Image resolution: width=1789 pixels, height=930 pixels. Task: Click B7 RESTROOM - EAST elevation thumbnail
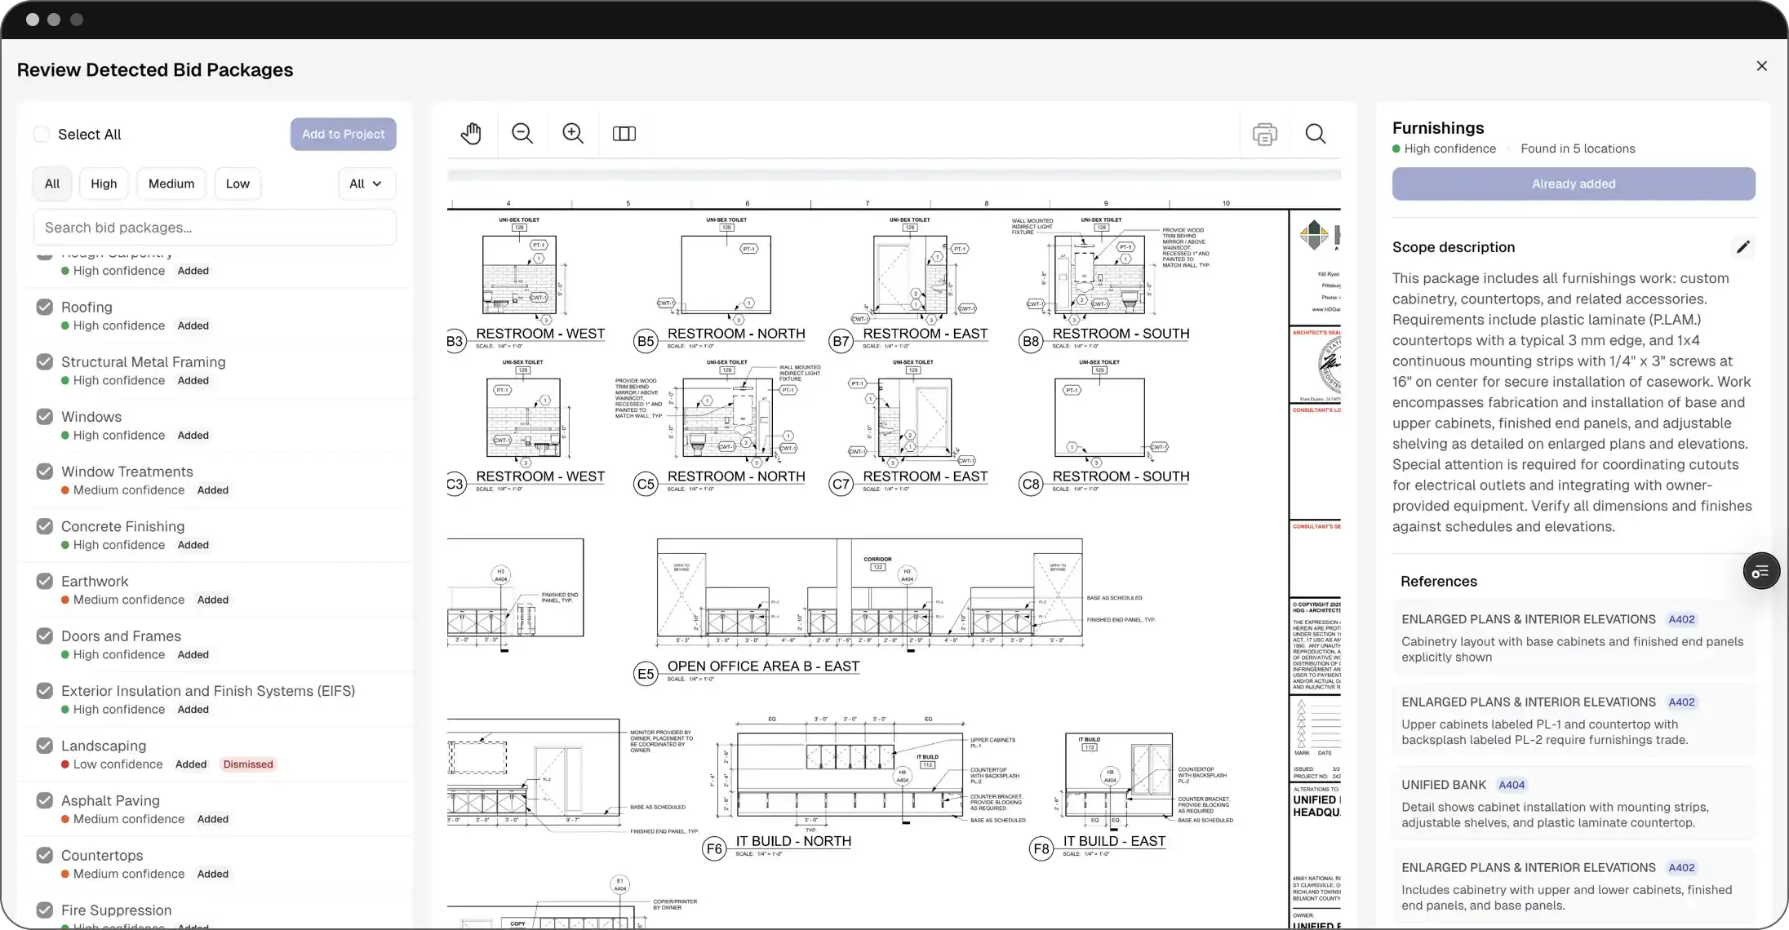coord(912,273)
